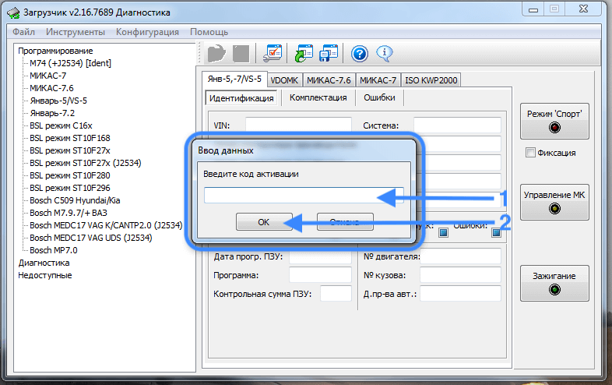Select Bosch M7.9.7/+ ВАЗ tree item

click(69, 213)
